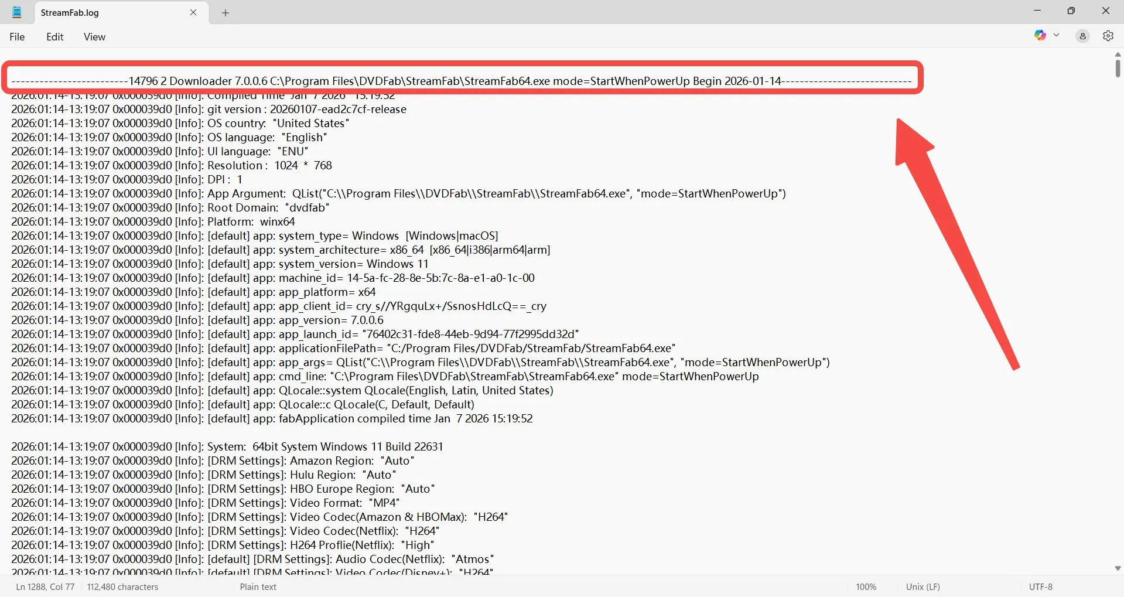The width and height of the screenshot is (1124, 597).
Task: Click the scrollbar up arrow
Action: coord(1118,54)
